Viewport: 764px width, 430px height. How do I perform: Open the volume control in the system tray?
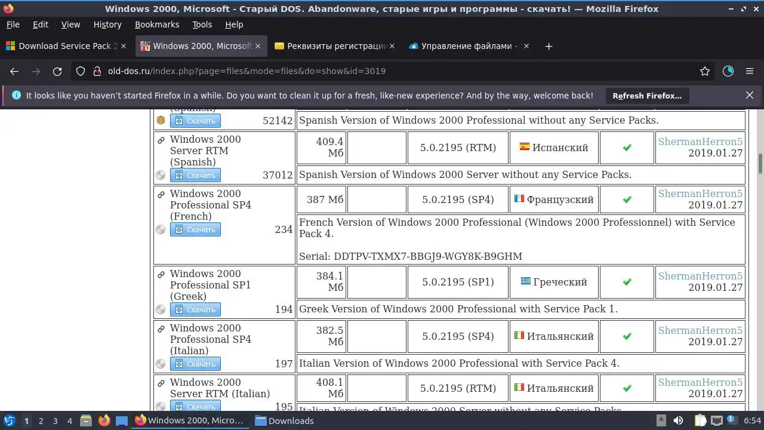(678, 420)
